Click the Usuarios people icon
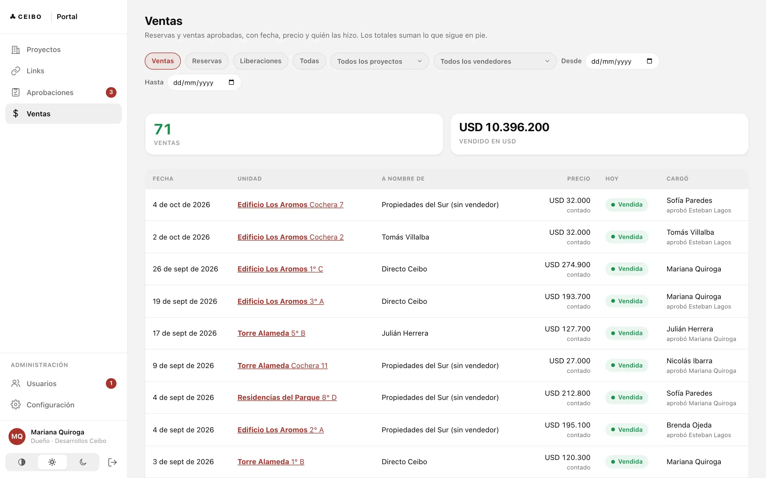The width and height of the screenshot is (766, 478). pos(15,383)
